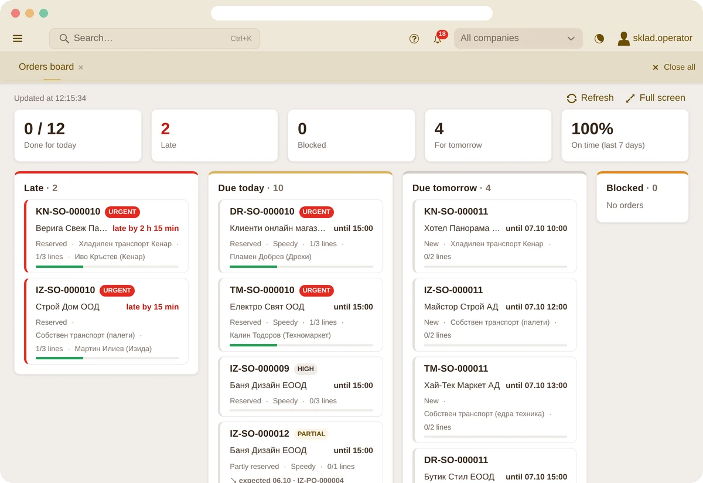The height and width of the screenshot is (483, 703).
Task: Open the On time last 7 days card
Action: [625, 135]
